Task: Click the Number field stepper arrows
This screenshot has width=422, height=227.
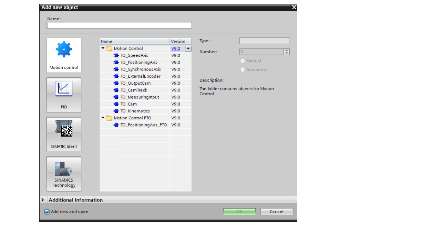Action: pos(287,52)
